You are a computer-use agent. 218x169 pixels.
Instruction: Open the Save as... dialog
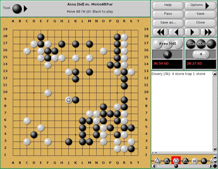click(x=168, y=22)
